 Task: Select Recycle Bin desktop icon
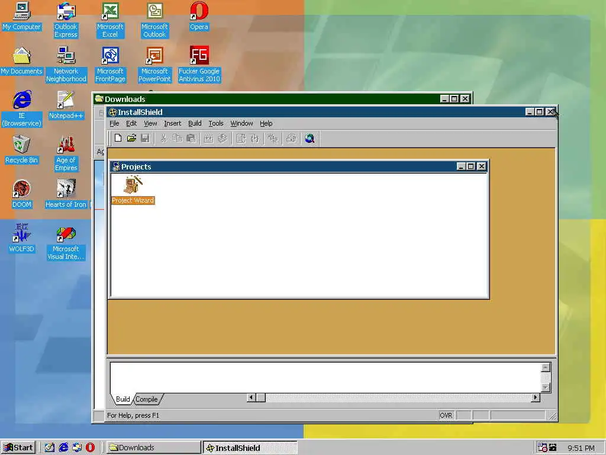click(22, 150)
